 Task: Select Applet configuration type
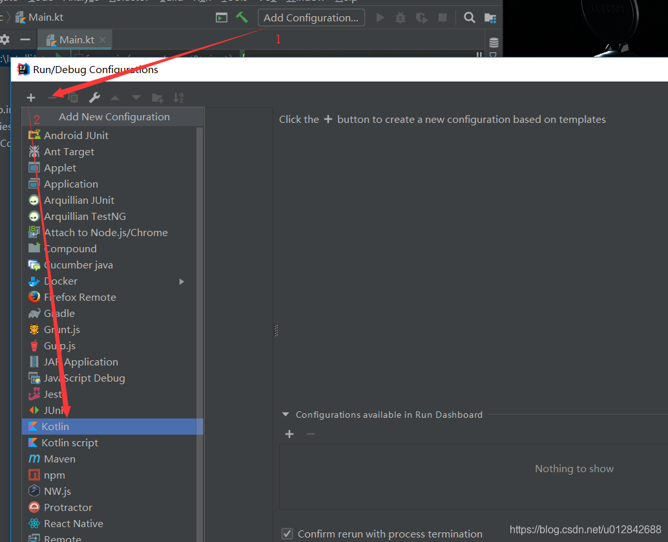click(110, 168)
